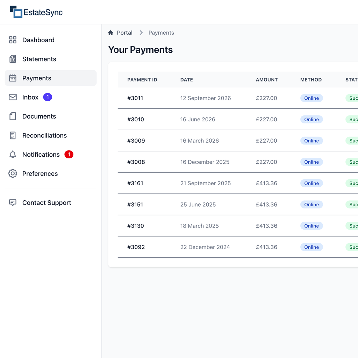The width and height of the screenshot is (358, 358).
Task: Click the EstateSync logo icon
Action: click(16, 12)
